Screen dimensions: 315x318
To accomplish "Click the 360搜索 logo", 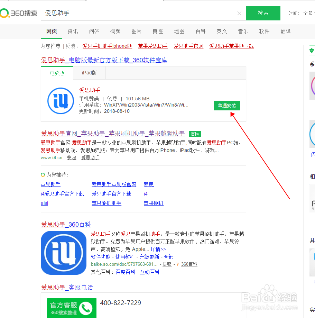I will coord(19,13).
